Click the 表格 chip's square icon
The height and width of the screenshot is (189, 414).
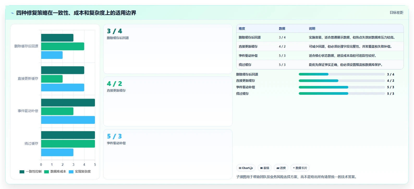(x=261, y=168)
